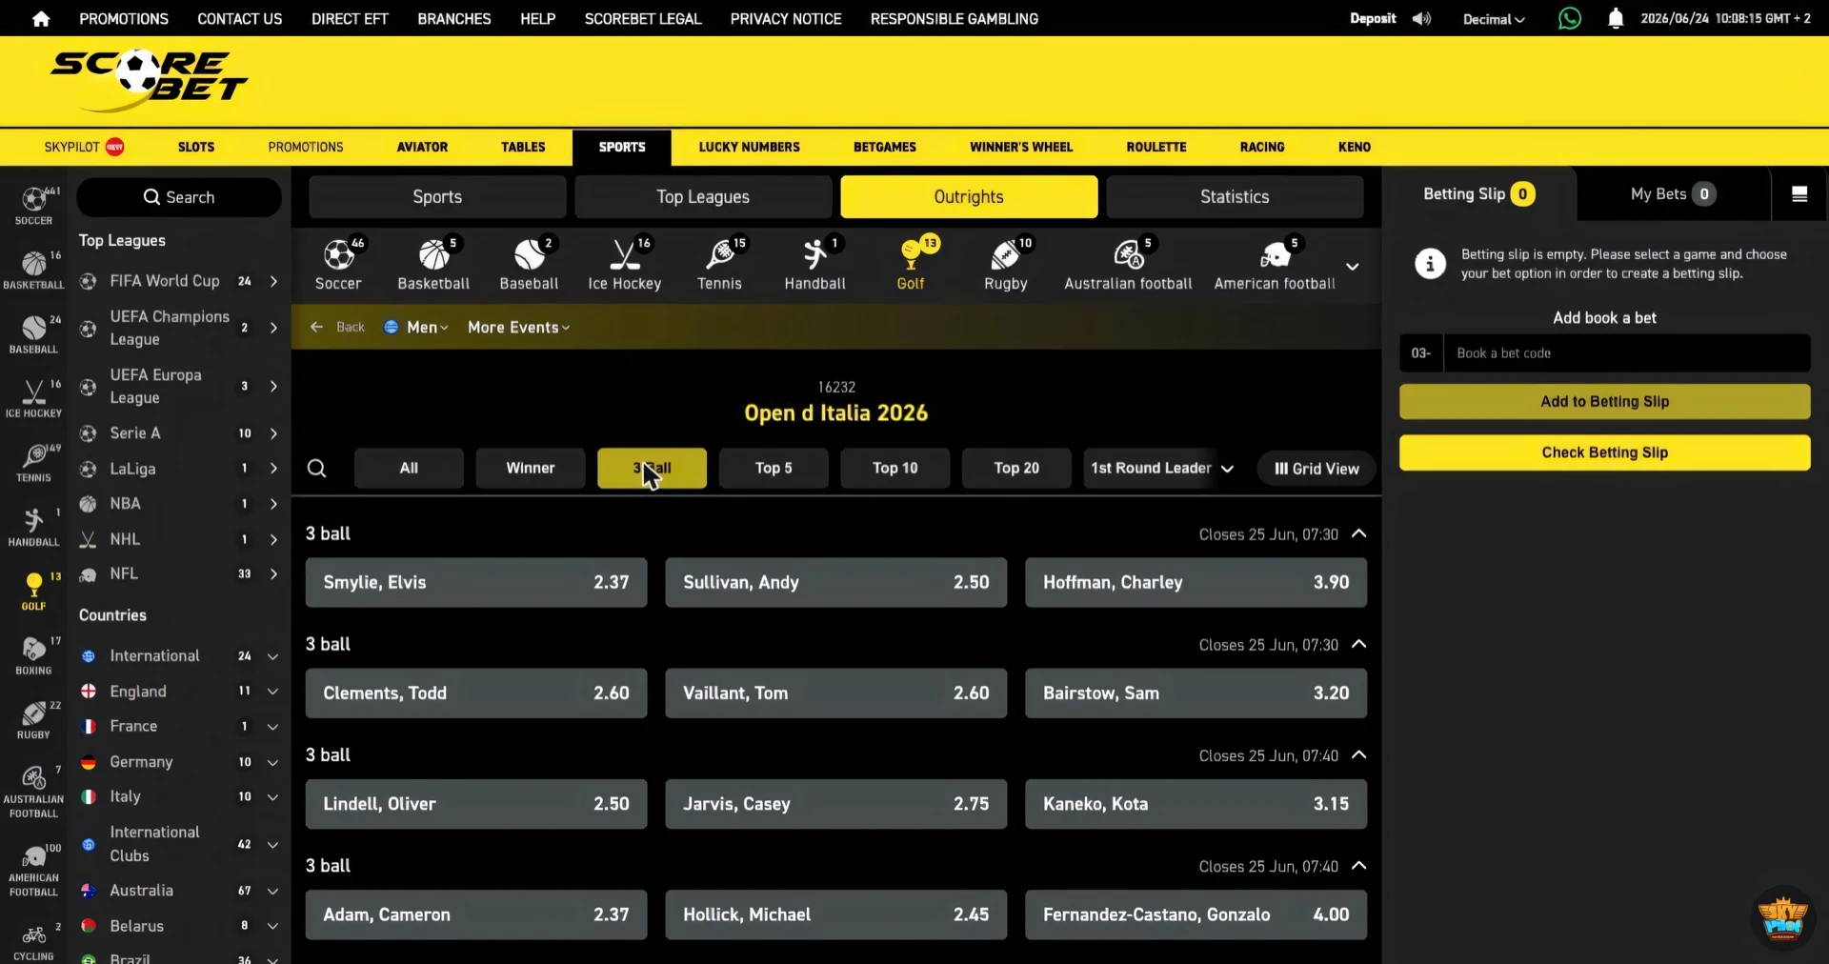Open the My Bets tab
This screenshot has width=1829, height=964.
click(x=1673, y=194)
